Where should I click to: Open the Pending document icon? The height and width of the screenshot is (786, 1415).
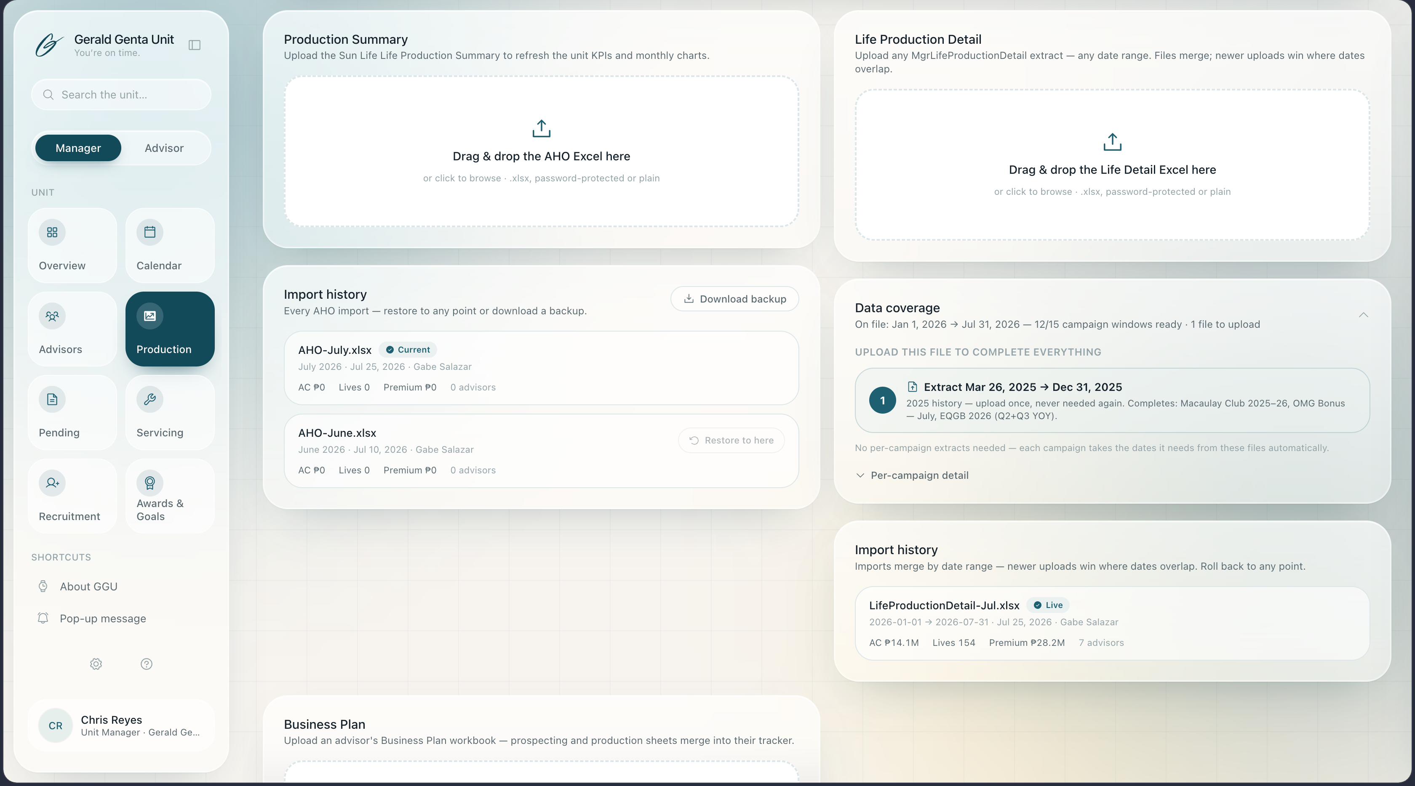tap(52, 400)
